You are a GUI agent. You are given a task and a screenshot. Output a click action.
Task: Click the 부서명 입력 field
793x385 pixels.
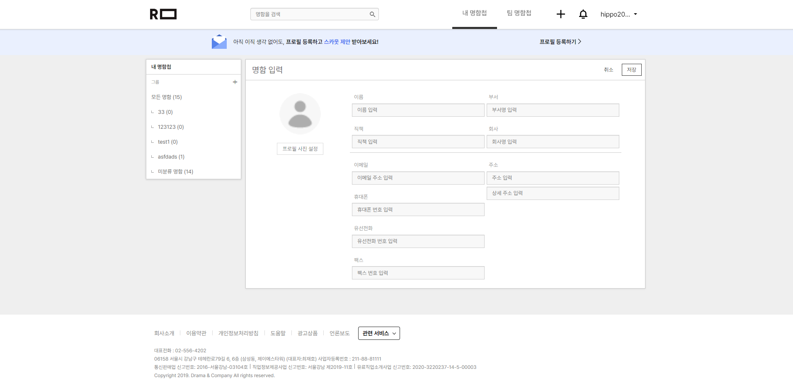553,110
